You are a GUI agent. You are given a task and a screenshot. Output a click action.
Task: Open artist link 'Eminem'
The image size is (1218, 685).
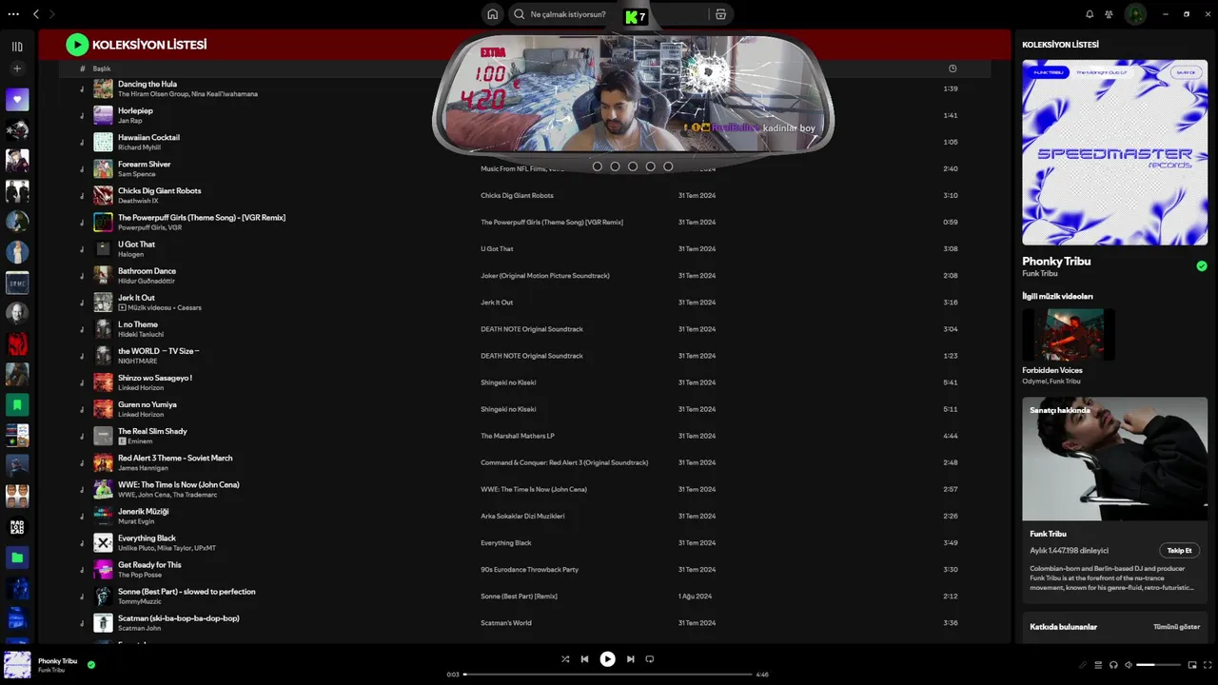pyautogui.click(x=140, y=441)
